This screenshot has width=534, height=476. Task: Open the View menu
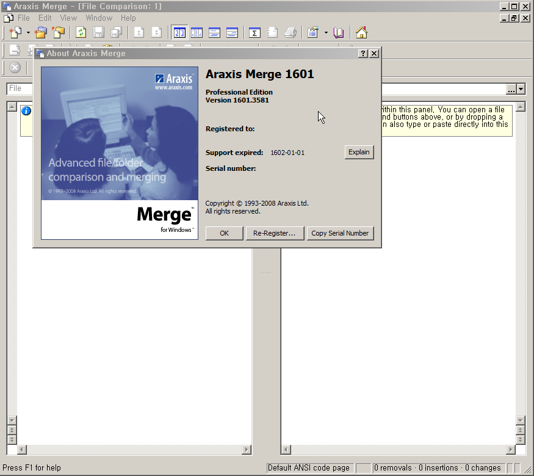click(x=68, y=18)
